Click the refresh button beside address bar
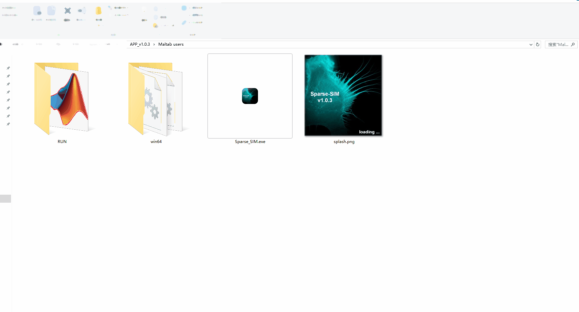 pyautogui.click(x=538, y=44)
